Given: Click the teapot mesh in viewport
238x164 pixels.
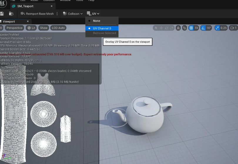Looking at the screenshot, I should pos(145,116).
